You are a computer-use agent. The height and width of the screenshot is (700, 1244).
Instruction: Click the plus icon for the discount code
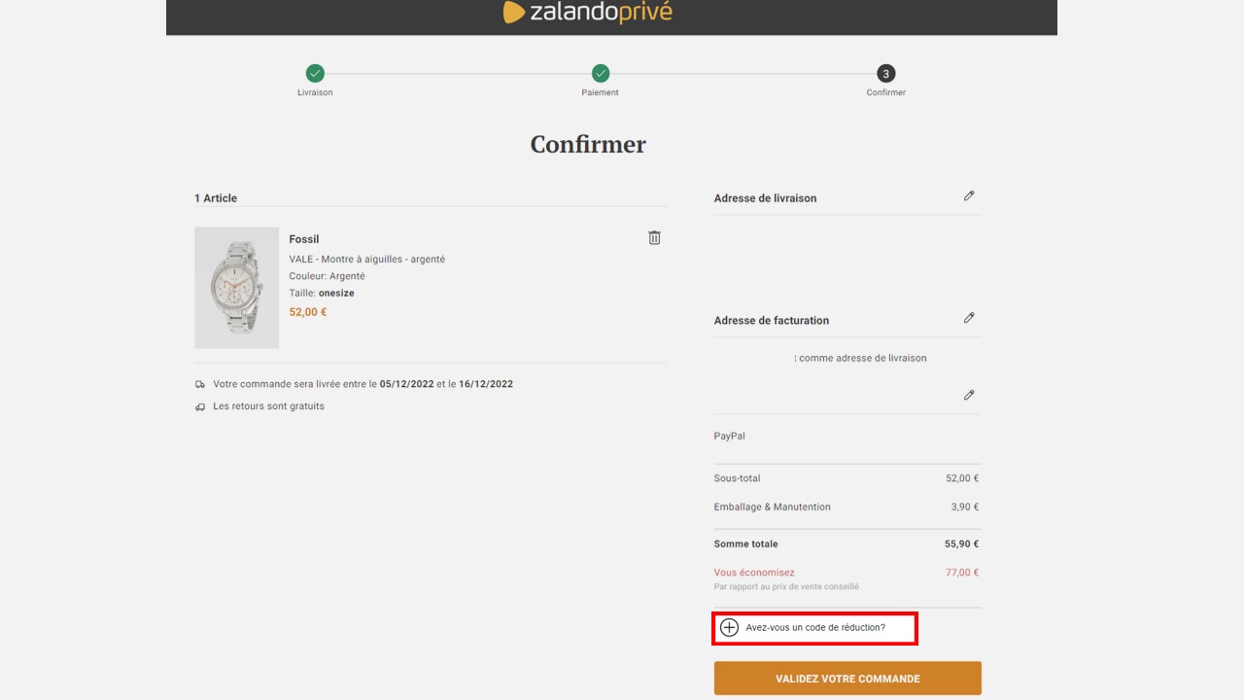(x=729, y=627)
